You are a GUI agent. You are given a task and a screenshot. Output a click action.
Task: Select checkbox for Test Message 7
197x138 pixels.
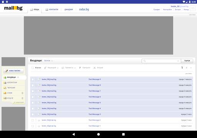[x=33, y=91]
